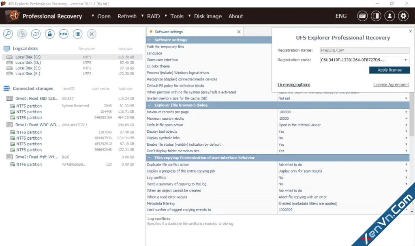
Task: Open Display symbolic links dropdown
Action: pos(406,138)
